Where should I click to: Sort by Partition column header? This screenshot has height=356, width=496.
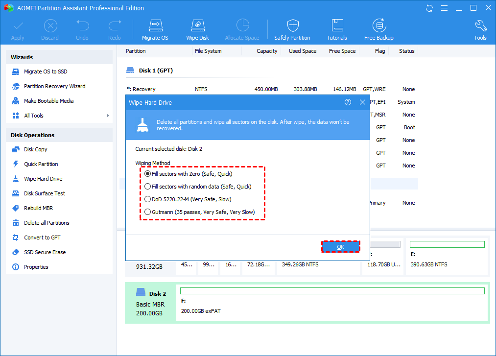(x=136, y=51)
